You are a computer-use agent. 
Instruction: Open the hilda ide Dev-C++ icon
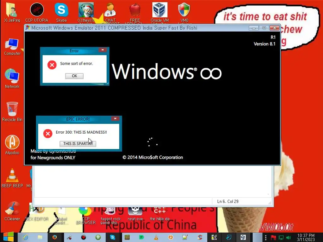160,214
